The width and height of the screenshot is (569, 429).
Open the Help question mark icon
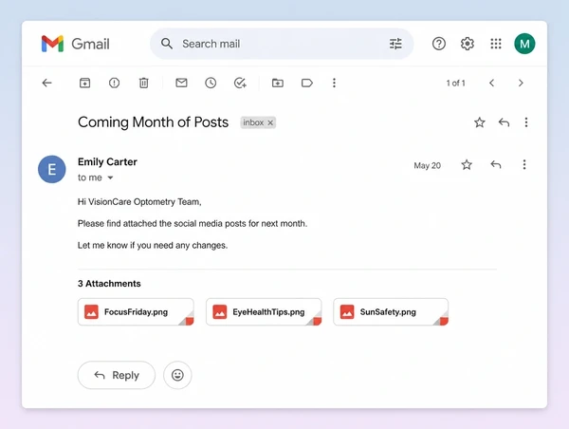point(439,44)
